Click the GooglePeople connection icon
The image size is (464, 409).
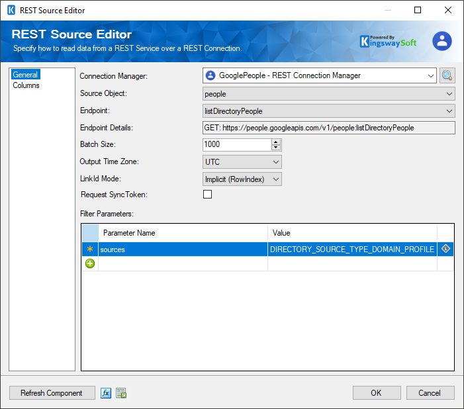[210, 75]
